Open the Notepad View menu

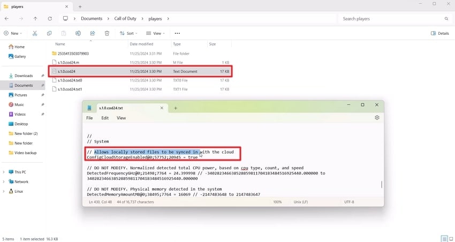(122, 118)
